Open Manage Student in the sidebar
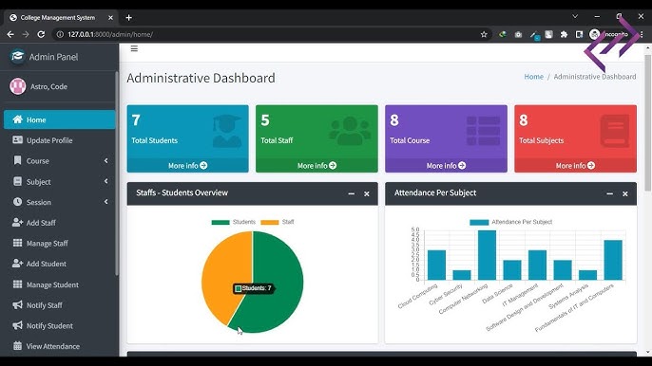This screenshot has width=652, height=366. 60,284
